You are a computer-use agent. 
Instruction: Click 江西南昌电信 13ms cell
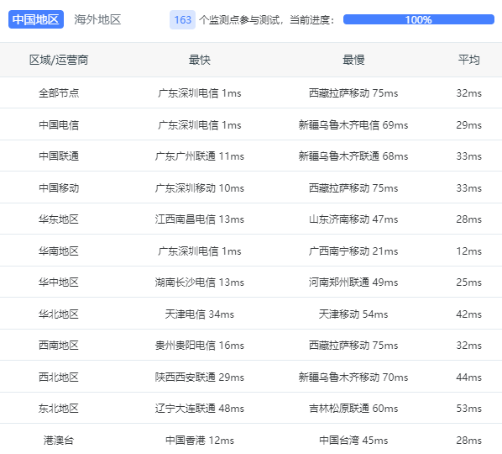point(200,219)
